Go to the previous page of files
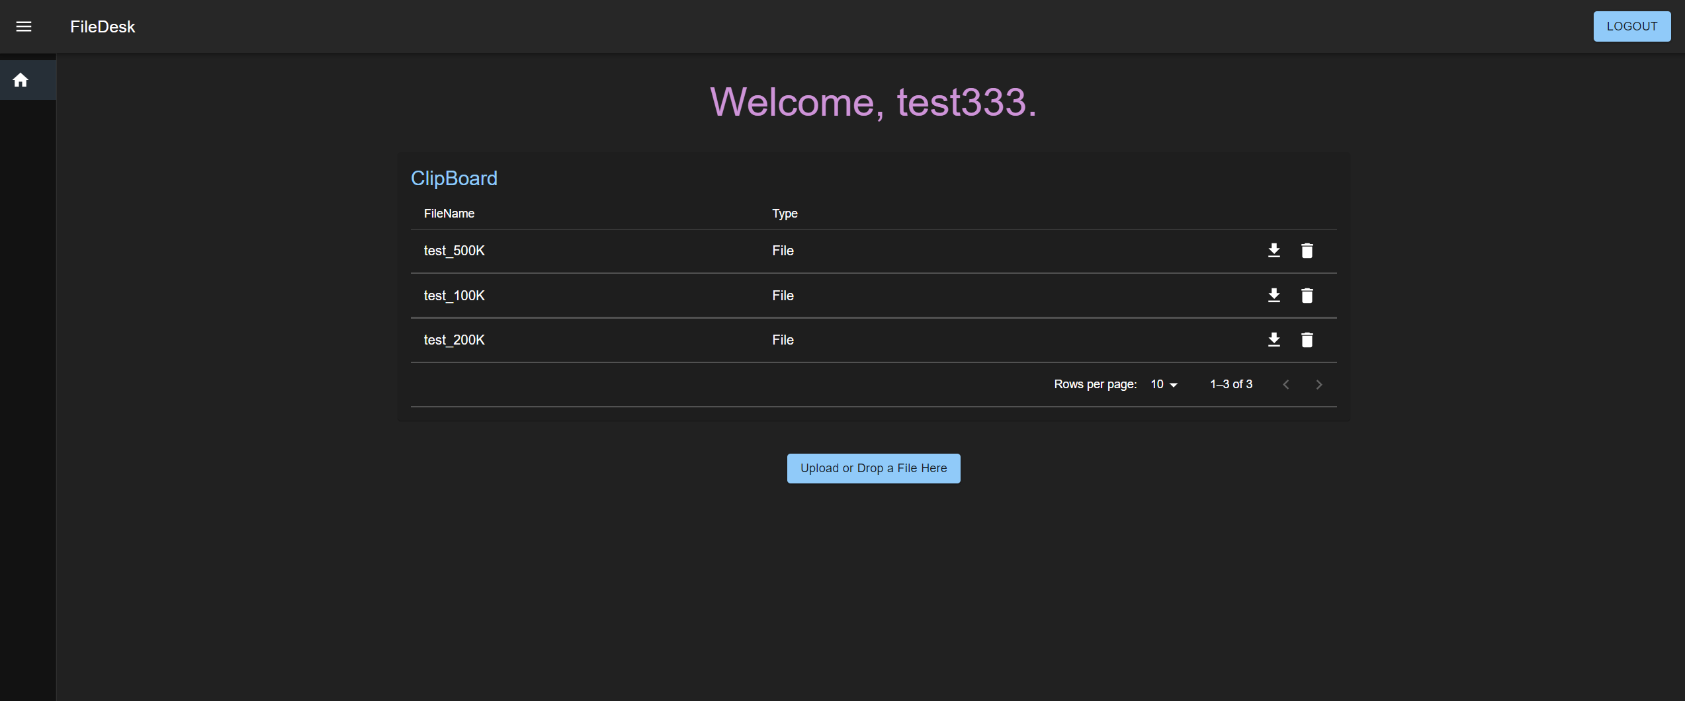This screenshot has width=1685, height=701. pos(1285,384)
